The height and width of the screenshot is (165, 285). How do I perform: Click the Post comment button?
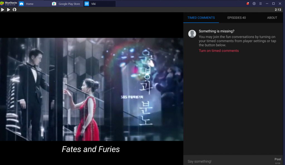(278, 159)
